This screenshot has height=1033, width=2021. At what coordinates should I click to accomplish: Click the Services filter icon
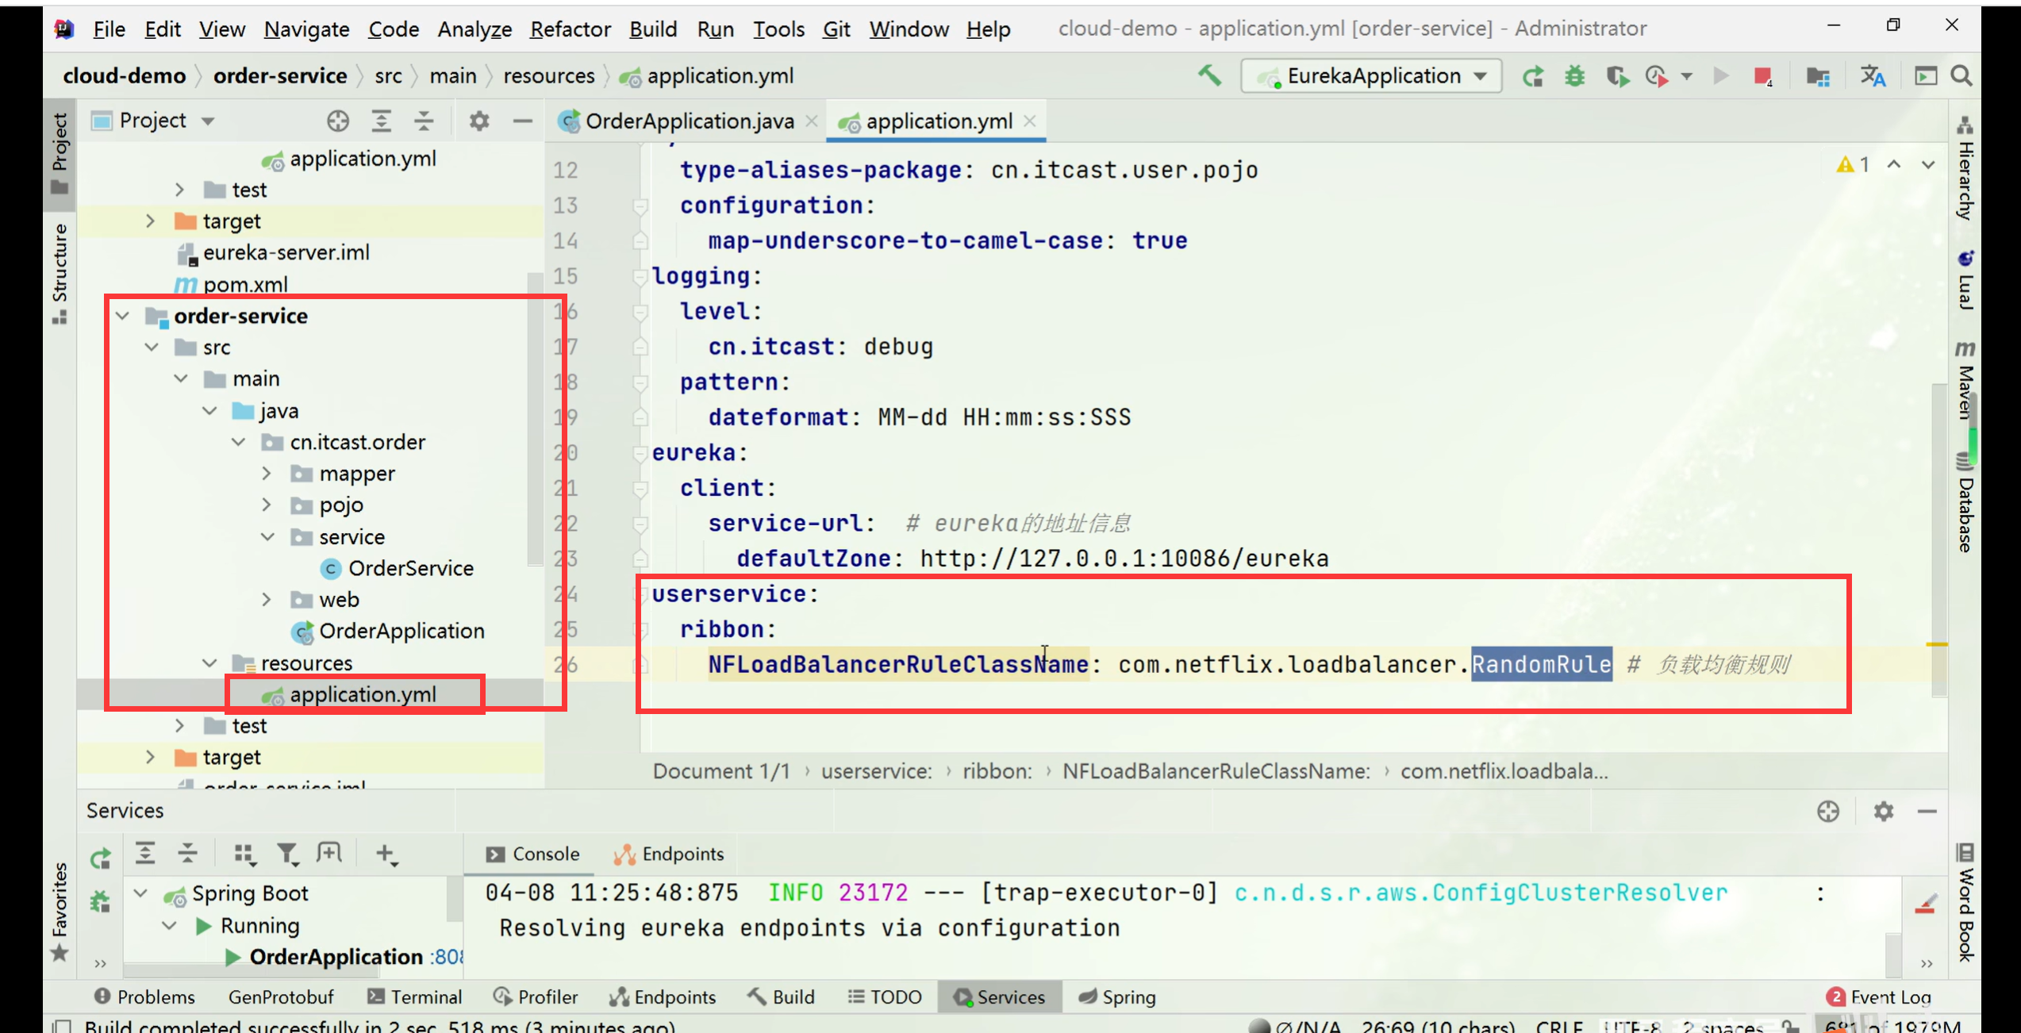[286, 854]
